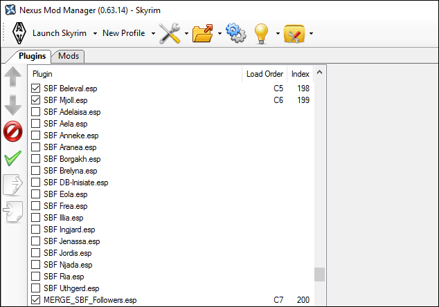This screenshot has height=307, width=439.
Task: Click load order value C7
Action: pos(278,300)
